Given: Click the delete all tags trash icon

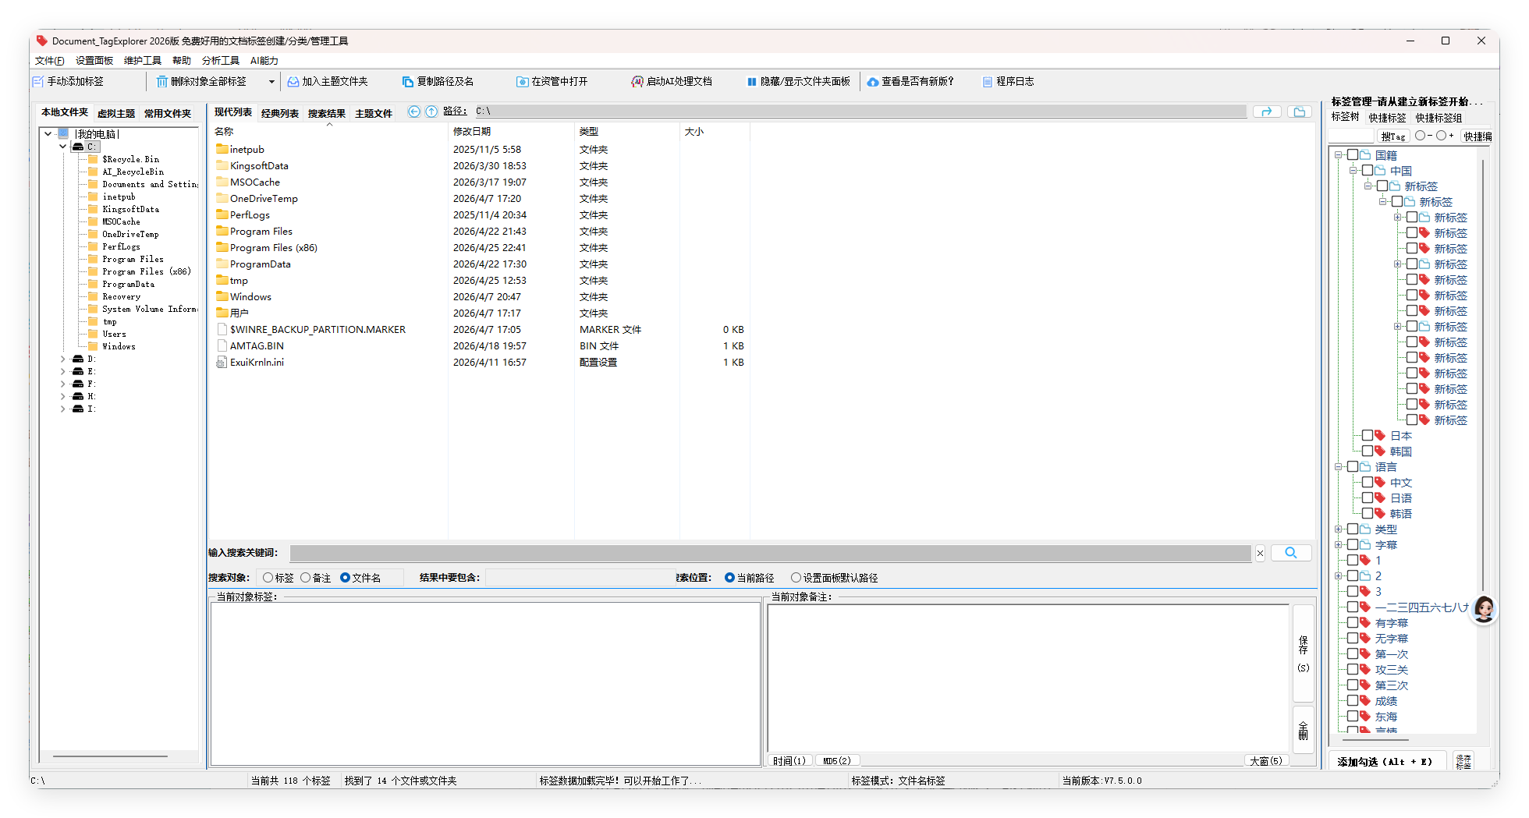Looking at the screenshot, I should pyautogui.click(x=161, y=82).
